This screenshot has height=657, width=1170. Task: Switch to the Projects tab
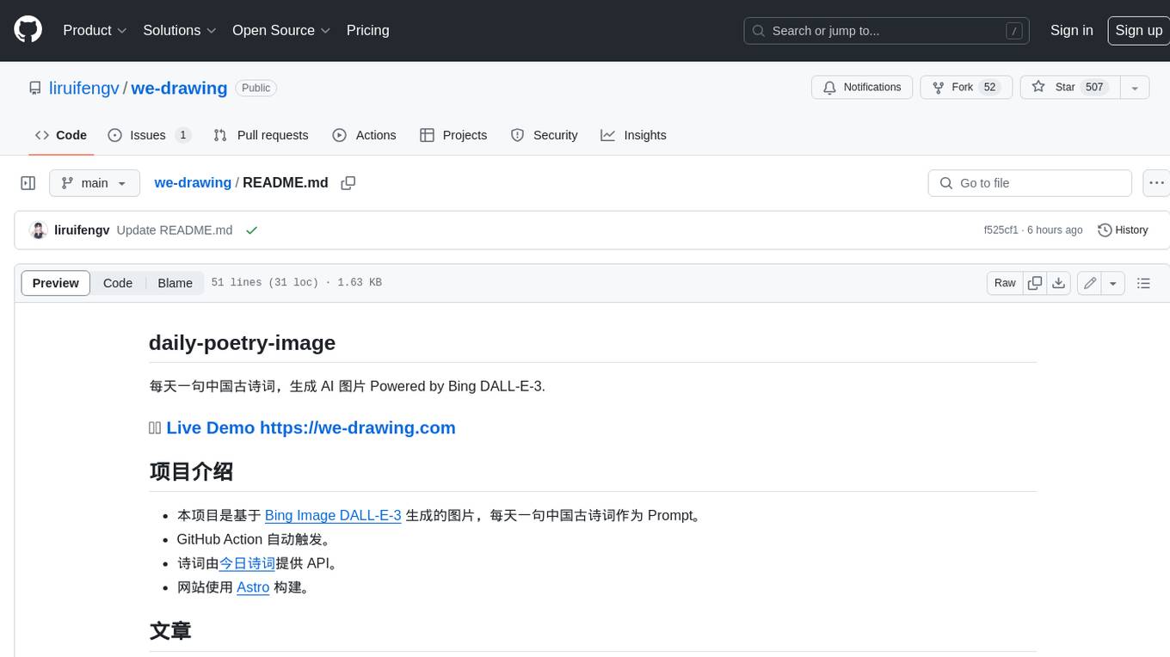[453, 135]
